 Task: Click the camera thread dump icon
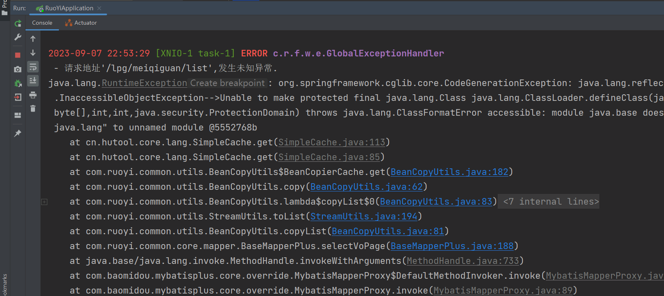point(18,69)
